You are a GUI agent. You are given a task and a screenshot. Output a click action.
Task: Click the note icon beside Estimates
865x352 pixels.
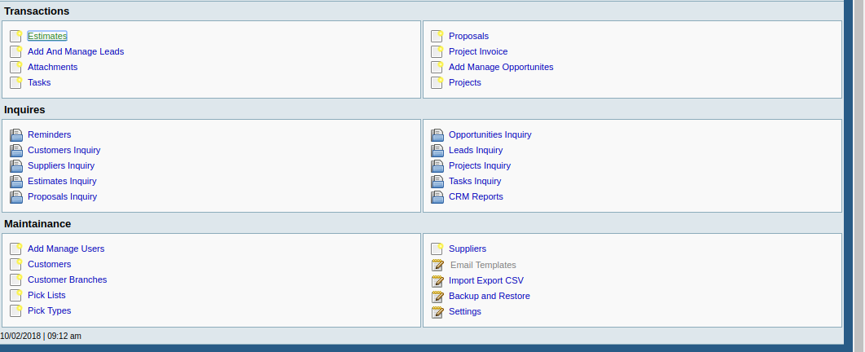(15, 36)
